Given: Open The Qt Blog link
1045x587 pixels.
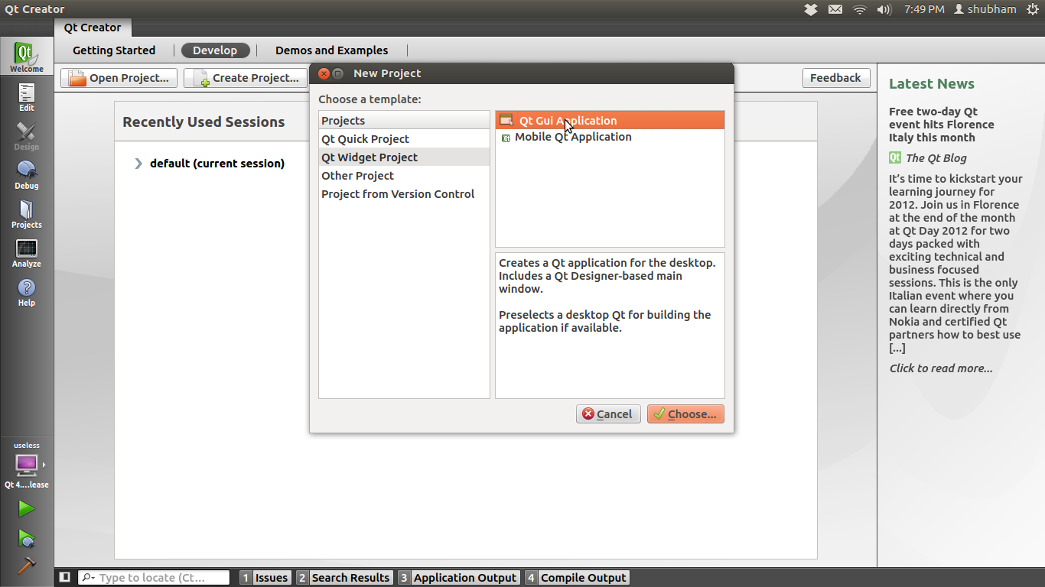Looking at the screenshot, I should tap(936, 158).
